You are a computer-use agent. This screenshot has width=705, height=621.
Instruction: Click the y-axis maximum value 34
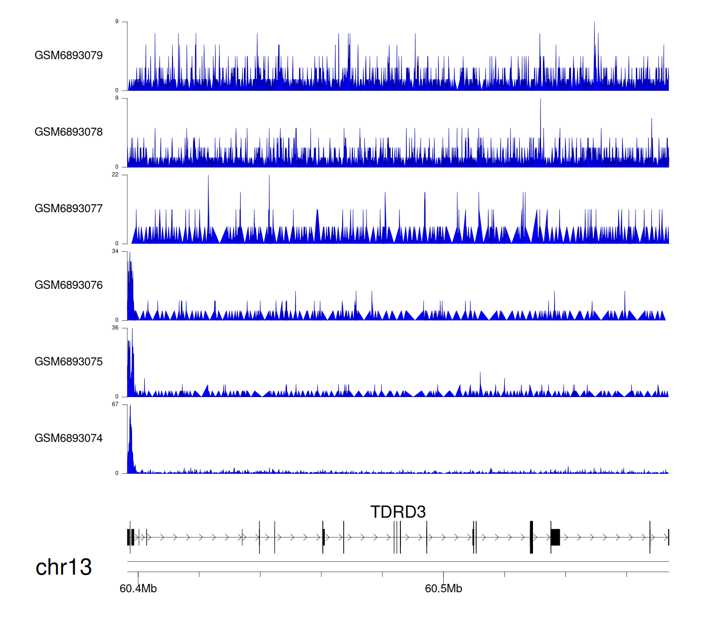point(115,251)
